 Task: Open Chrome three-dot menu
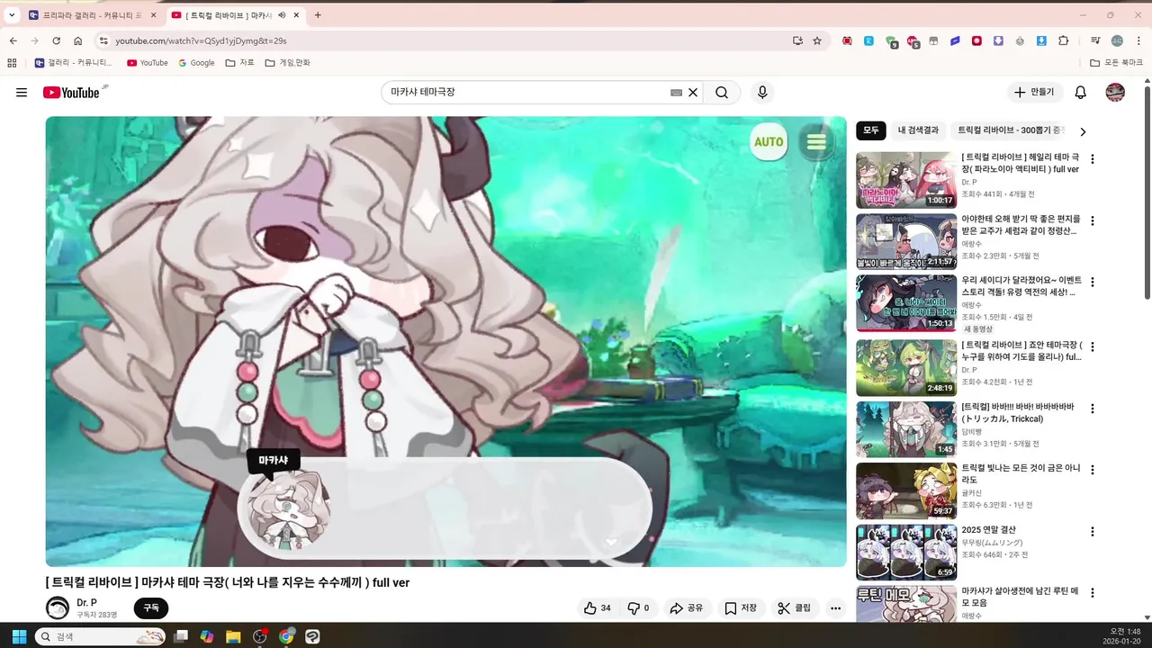pyautogui.click(x=1138, y=40)
